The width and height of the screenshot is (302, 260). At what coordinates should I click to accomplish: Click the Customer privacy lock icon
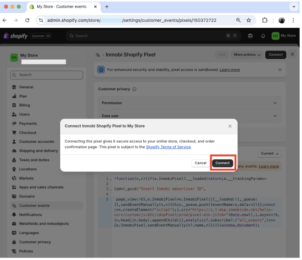(x=14, y=242)
